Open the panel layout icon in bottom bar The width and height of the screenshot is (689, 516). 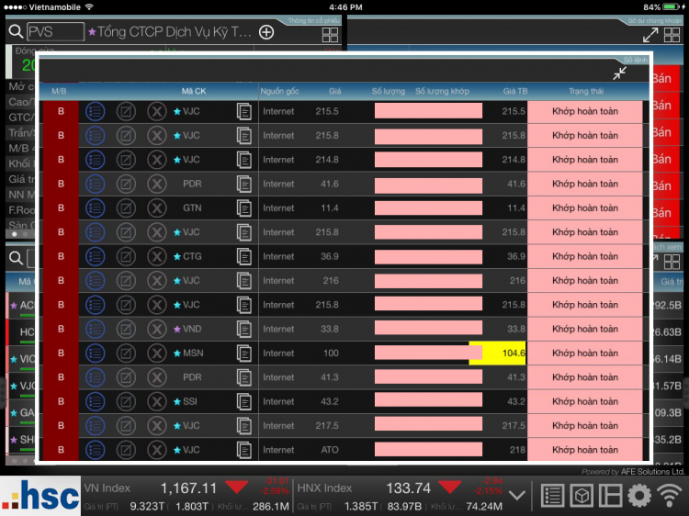click(x=611, y=496)
